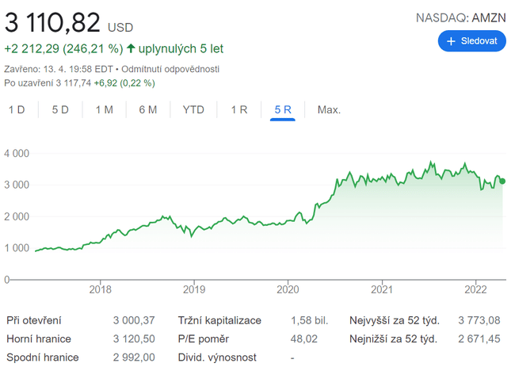The width and height of the screenshot is (515, 367).
Task: Click the 2022 label on the x-axis
Action: click(x=476, y=289)
